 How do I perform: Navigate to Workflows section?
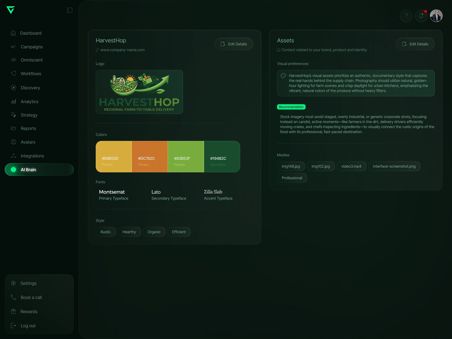pos(39,74)
